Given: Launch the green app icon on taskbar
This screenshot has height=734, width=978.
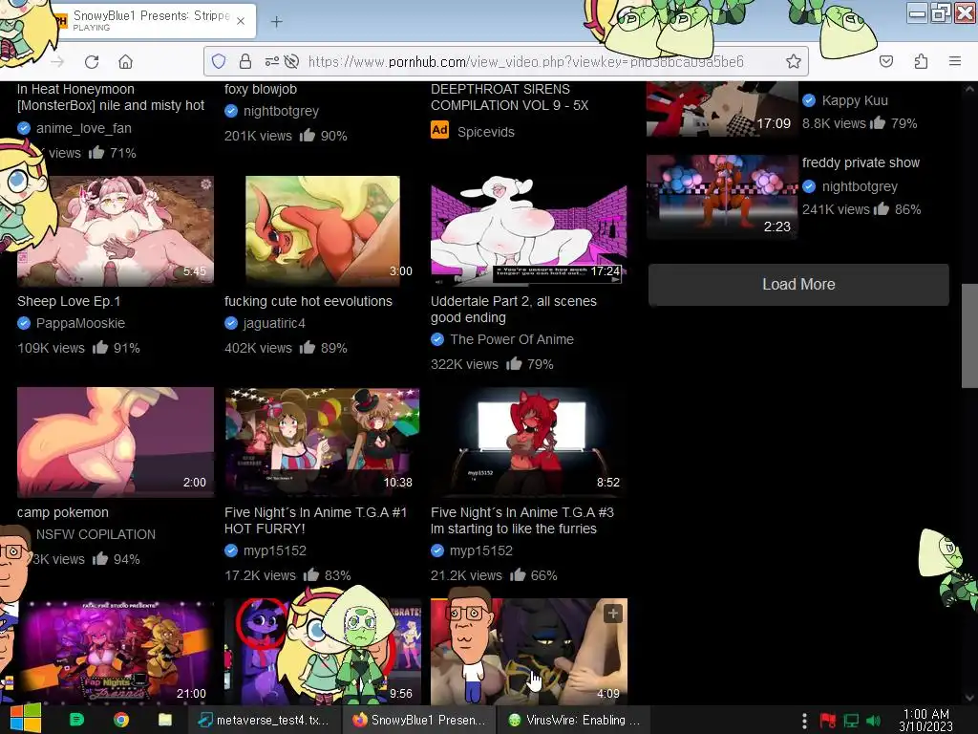Looking at the screenshot, I should (x=76, y=720).
